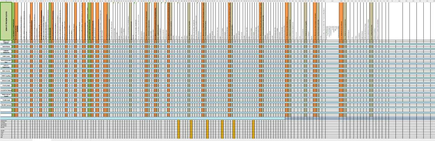This screenshot has height=141, width=435.
Task: Select the TEKOU Vincent name cell
Action: pos(6,95)
